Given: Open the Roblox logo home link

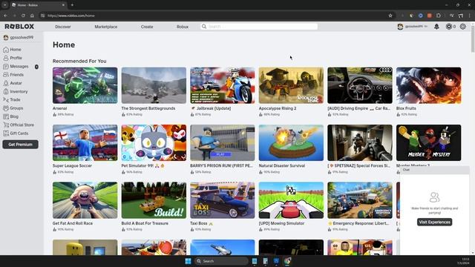Looking at the screenshot, I should [19, 27].
